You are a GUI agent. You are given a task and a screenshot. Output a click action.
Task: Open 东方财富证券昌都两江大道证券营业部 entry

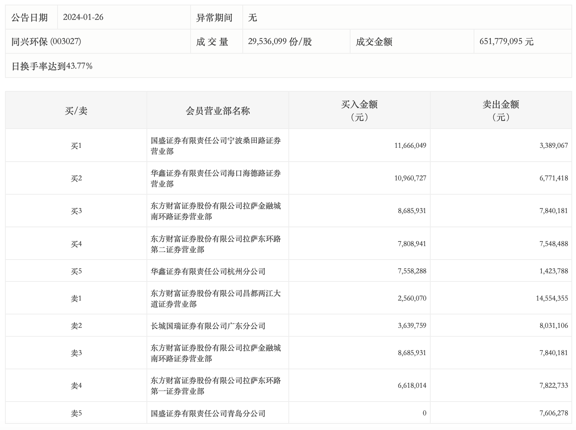click(216, 299)
